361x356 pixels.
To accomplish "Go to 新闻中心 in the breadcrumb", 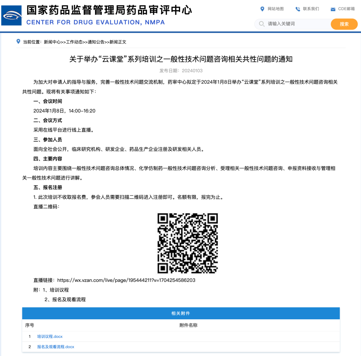I will click(x=52, y=42).
